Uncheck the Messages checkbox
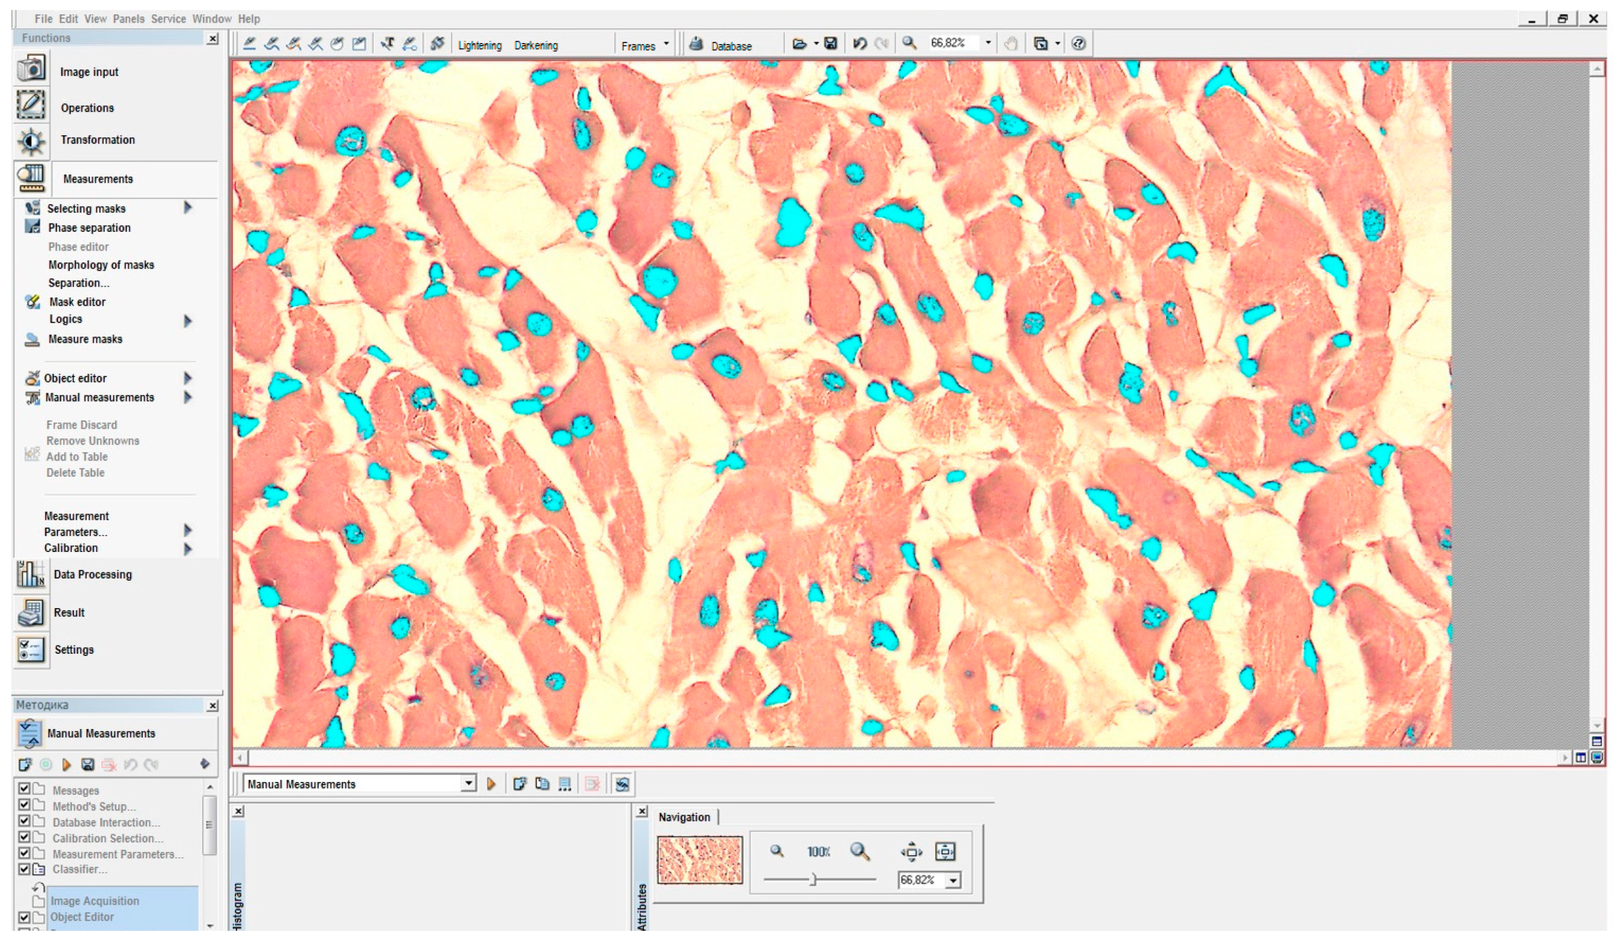The height and width of the screenshot is (943, 1615). click(24, 788)
